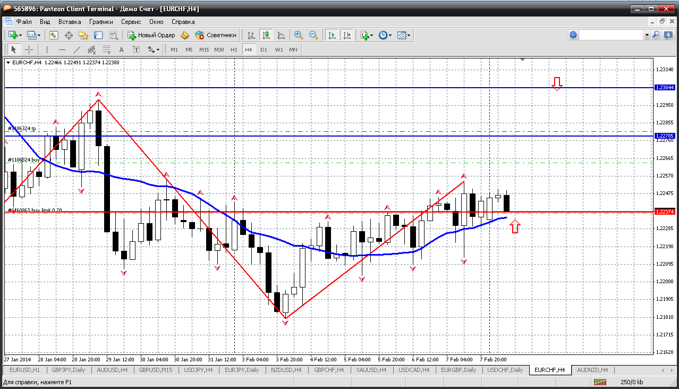The height and width of the screenshot is (389, 679).
Task: Select the Crosshair cursor tool
Action: (29, 49)
